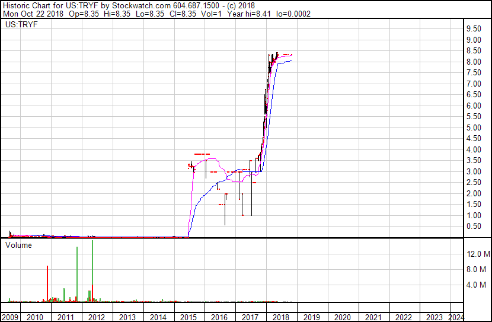Select the 2022 year label
Image resolution: width=492 pixels, height=322 pixels.
(x=404, y=317)
